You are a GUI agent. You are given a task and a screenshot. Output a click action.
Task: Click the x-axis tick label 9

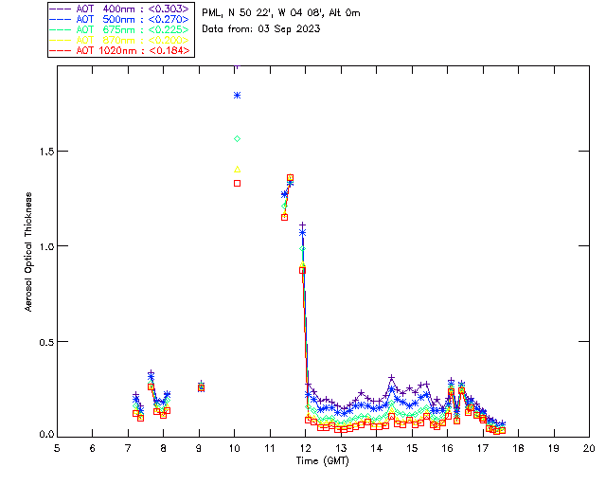tap(199, 448)
